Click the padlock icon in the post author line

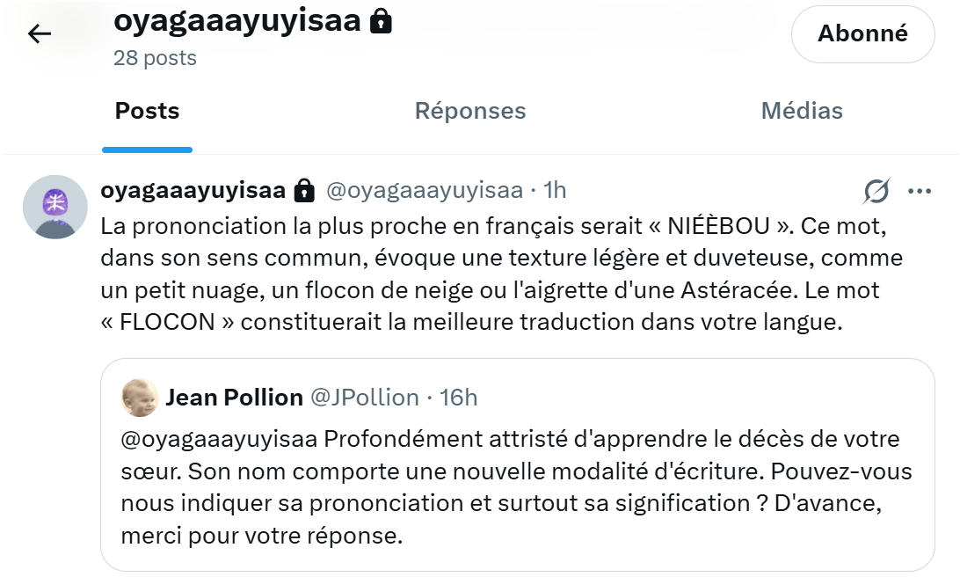click(304, 190)
